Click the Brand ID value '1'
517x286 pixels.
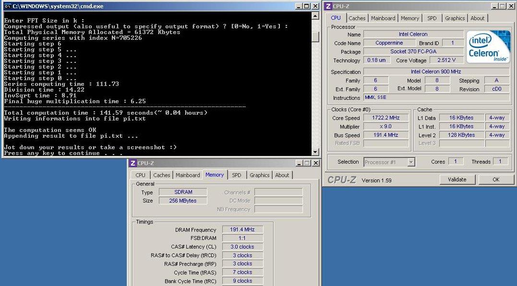[453, 43]
